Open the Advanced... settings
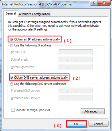The image size is (112, 131). pos(93,111)
